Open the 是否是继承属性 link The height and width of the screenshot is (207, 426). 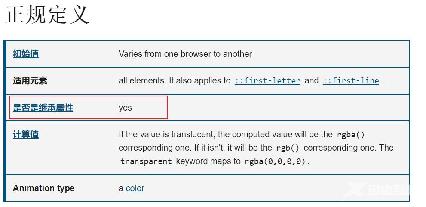(x=43, y=108)
